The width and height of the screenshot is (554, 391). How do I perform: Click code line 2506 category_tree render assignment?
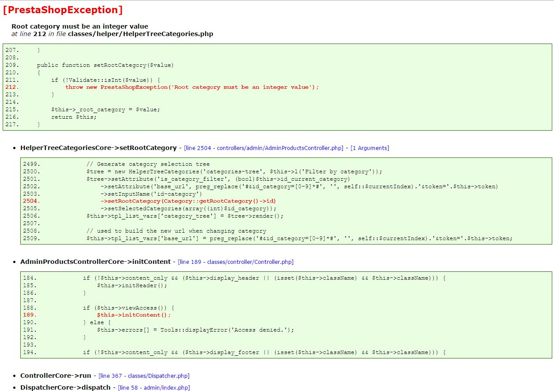pos(185,216)
